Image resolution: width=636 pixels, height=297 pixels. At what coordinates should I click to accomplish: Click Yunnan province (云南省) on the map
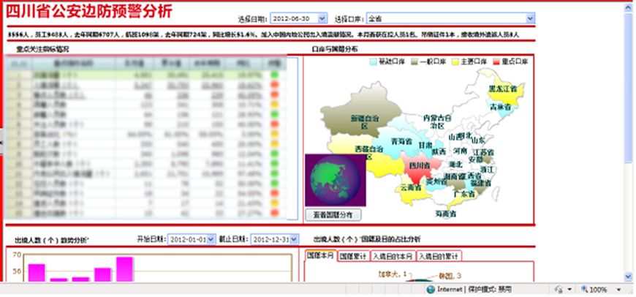pos(412,187)
